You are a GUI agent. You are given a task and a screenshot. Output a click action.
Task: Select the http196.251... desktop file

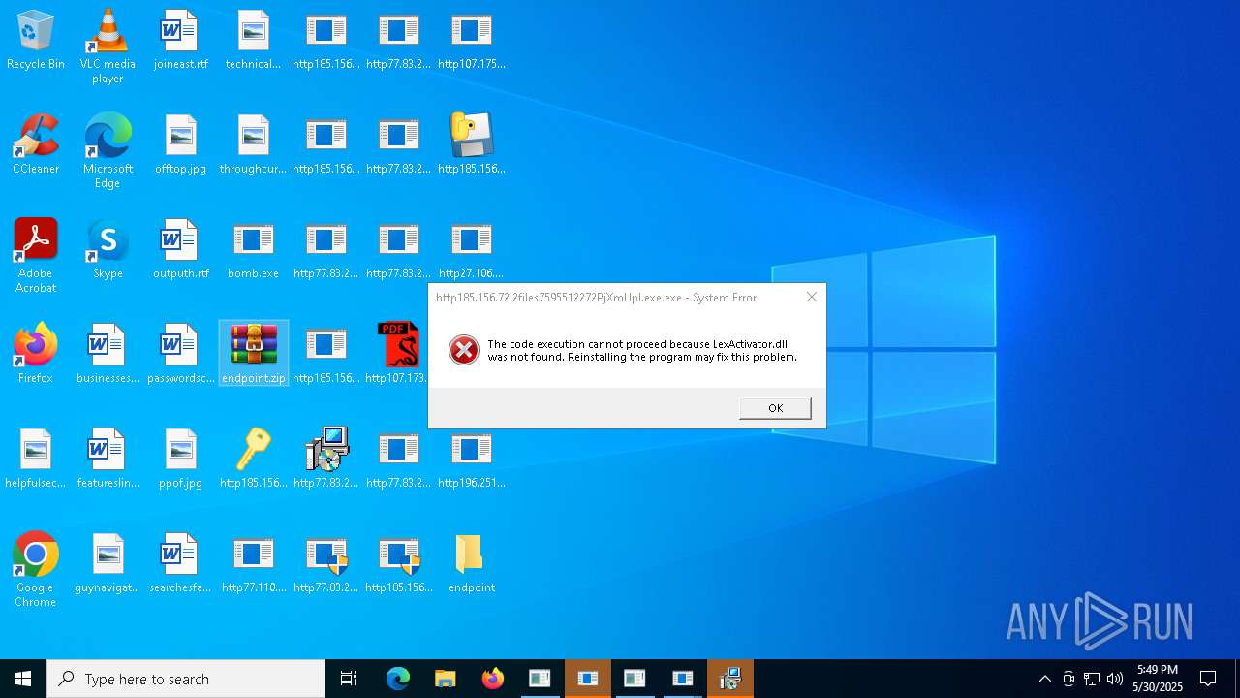(x=472, y=460)
